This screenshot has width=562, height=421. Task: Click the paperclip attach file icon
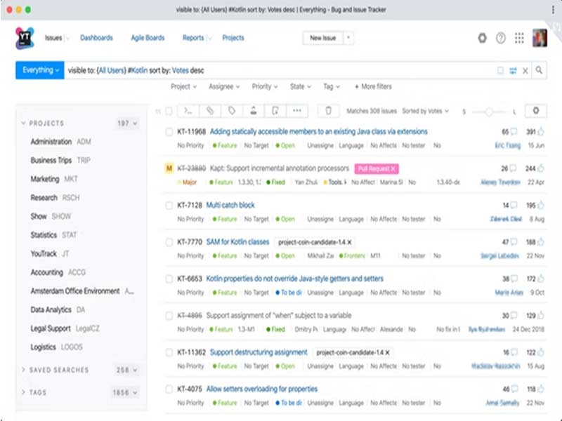click(x=209, y=110)
